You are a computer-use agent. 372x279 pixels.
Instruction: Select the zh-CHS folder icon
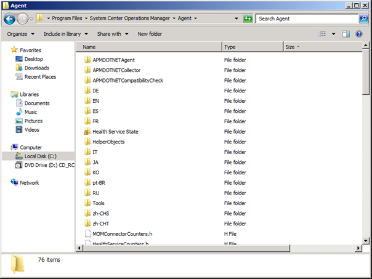coord(87,213)
